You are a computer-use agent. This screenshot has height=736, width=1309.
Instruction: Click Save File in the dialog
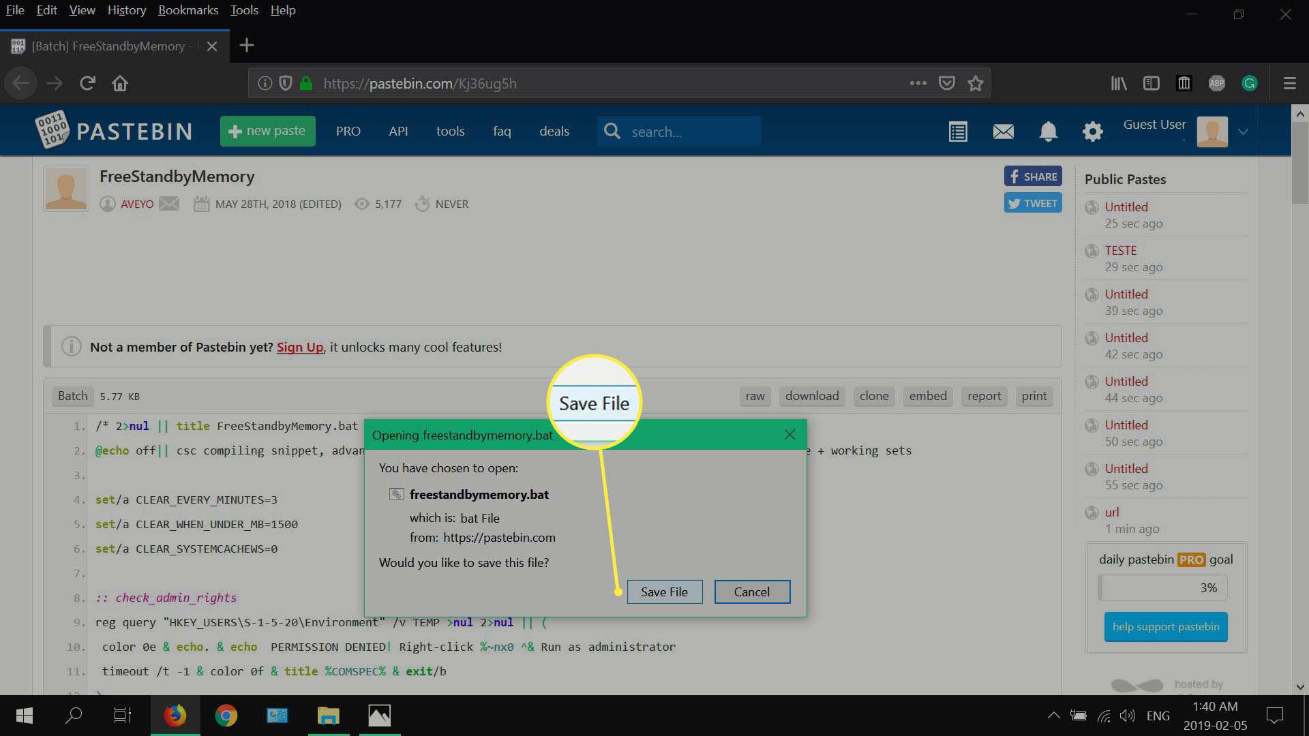[664, 592]
